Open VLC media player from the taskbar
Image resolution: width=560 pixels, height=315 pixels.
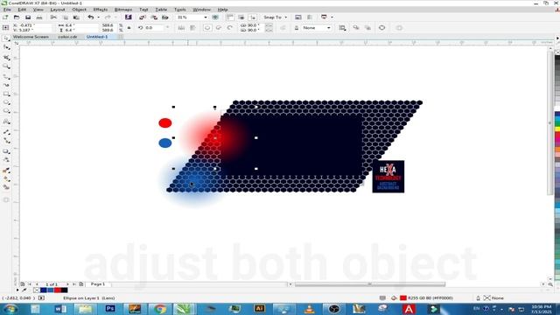[x=309, y=309]
